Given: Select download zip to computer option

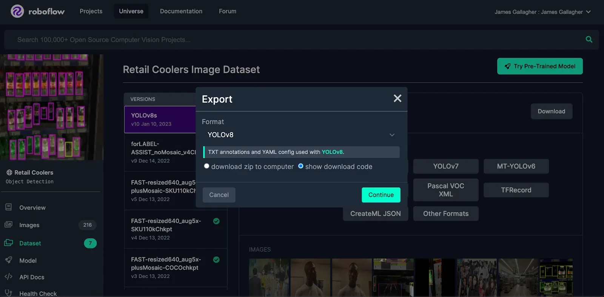Looking at the screenshot, I should pyautogui.click(x=206, y=166).
